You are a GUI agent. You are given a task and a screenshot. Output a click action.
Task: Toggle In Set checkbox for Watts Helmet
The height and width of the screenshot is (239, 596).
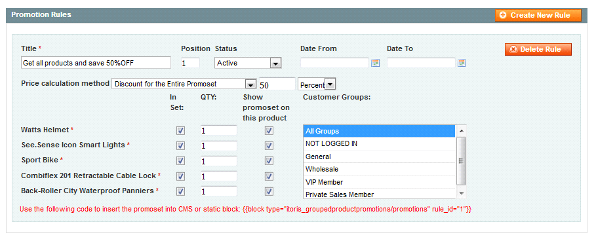tap(180, 130)
